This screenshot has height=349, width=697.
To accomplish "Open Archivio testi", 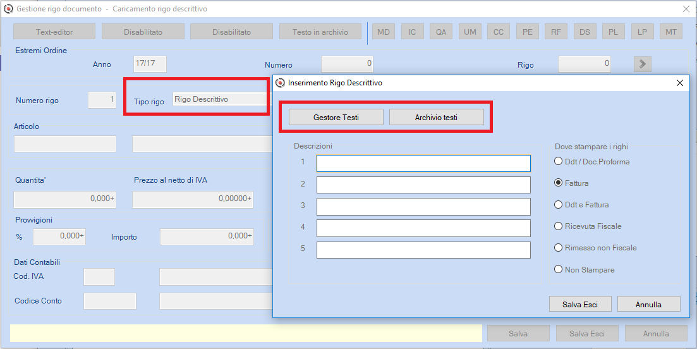I will 437,118.
